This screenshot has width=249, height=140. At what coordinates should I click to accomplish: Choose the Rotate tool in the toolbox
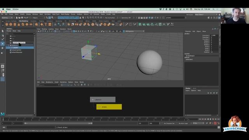pyautogui.click(x=3, y=48)
